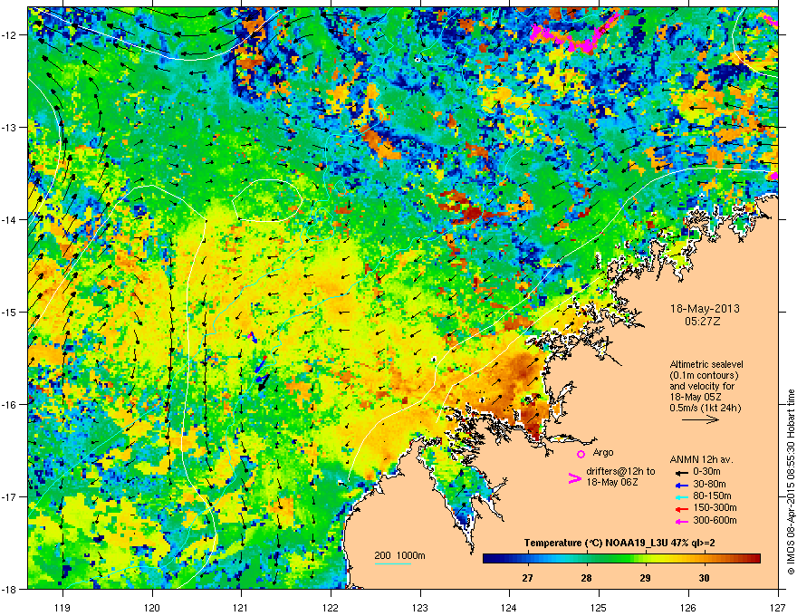The height and width of the screenshot is (616, 797).
Task: Click the '05:27Z' time text
Action: 705,322
